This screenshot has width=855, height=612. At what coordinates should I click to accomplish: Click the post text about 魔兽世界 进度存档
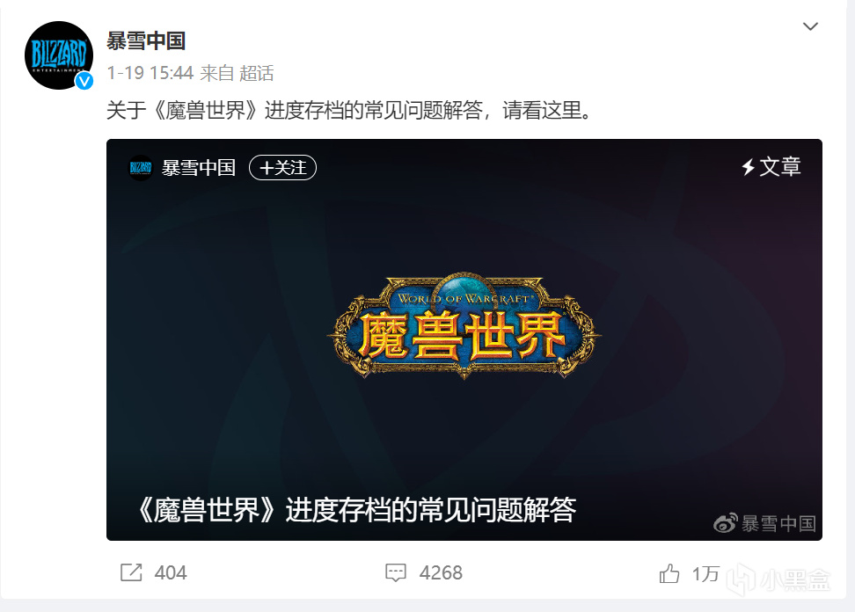(349, 111)
